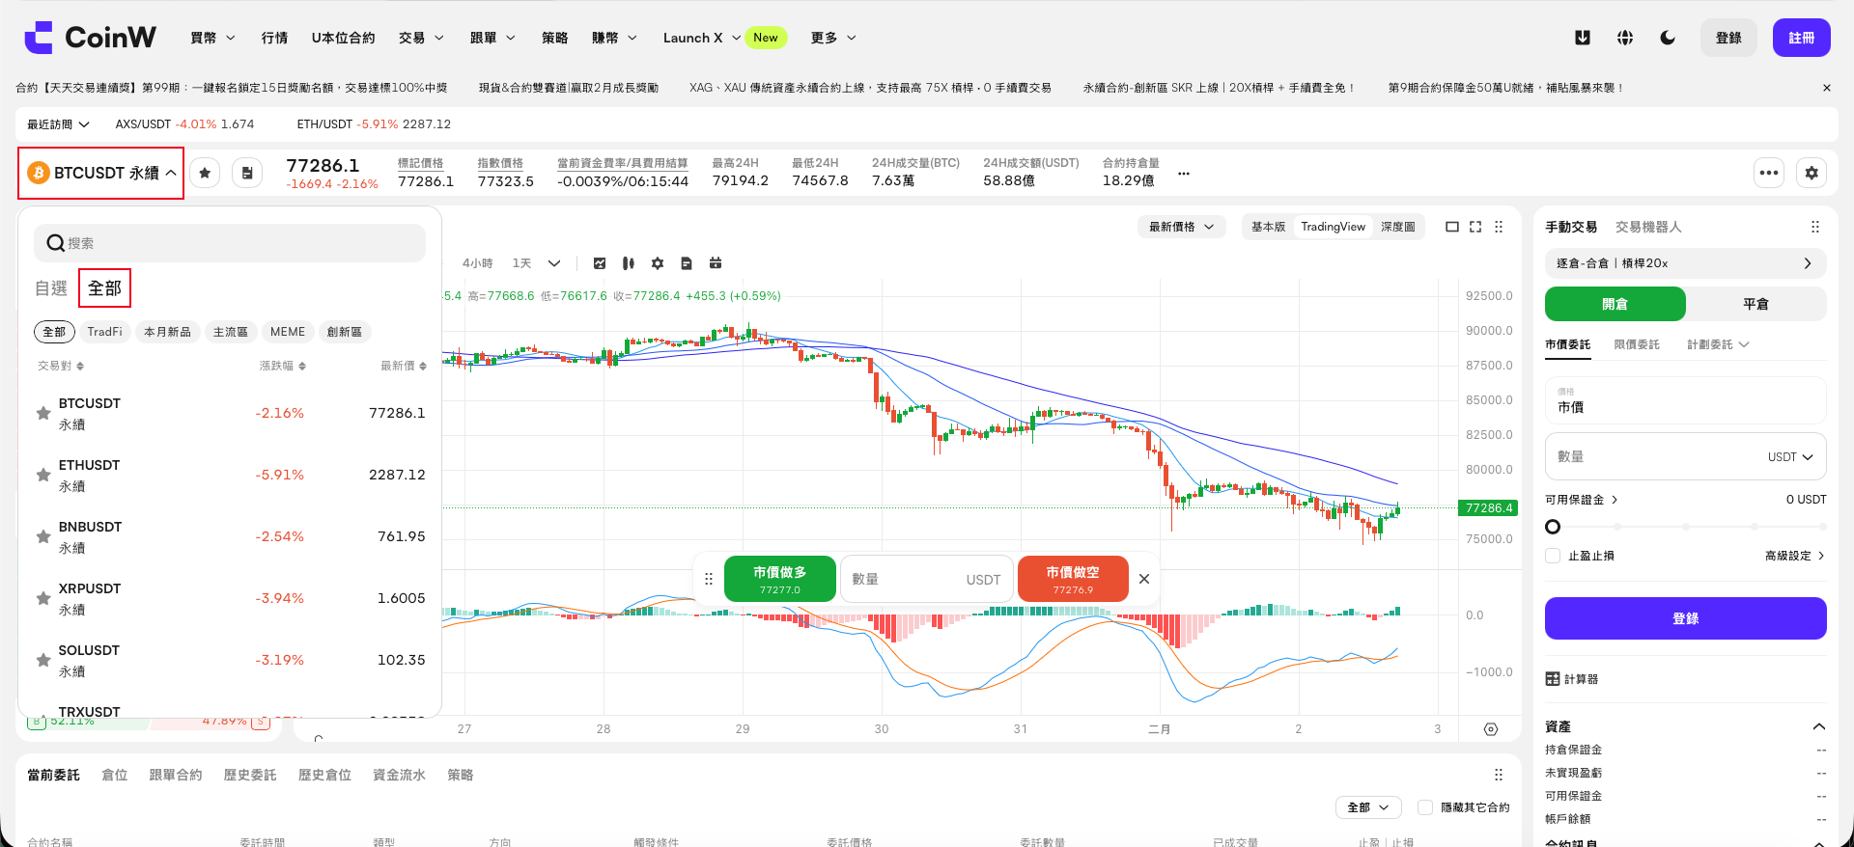
Task: Switch to the 交易機器人 tab
Action: click(x=1648, y=227)
